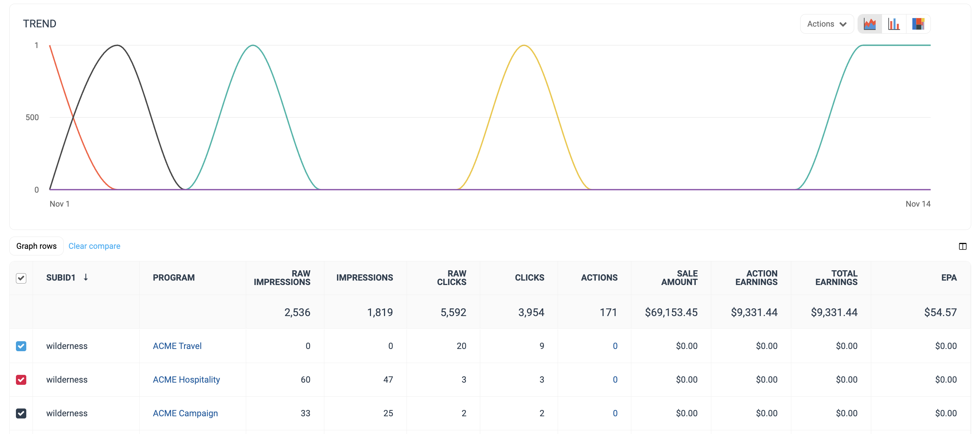Click the yellow peak on trend chart

coord(524,46)
